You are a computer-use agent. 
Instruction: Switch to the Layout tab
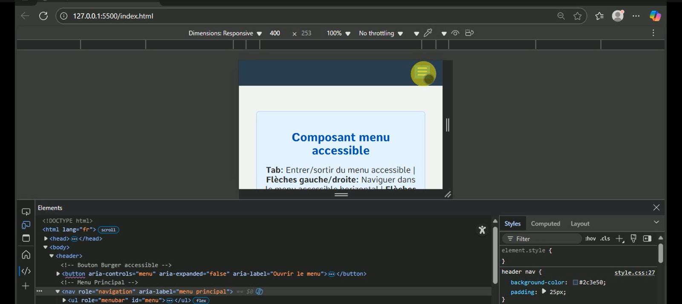(580, 224)
